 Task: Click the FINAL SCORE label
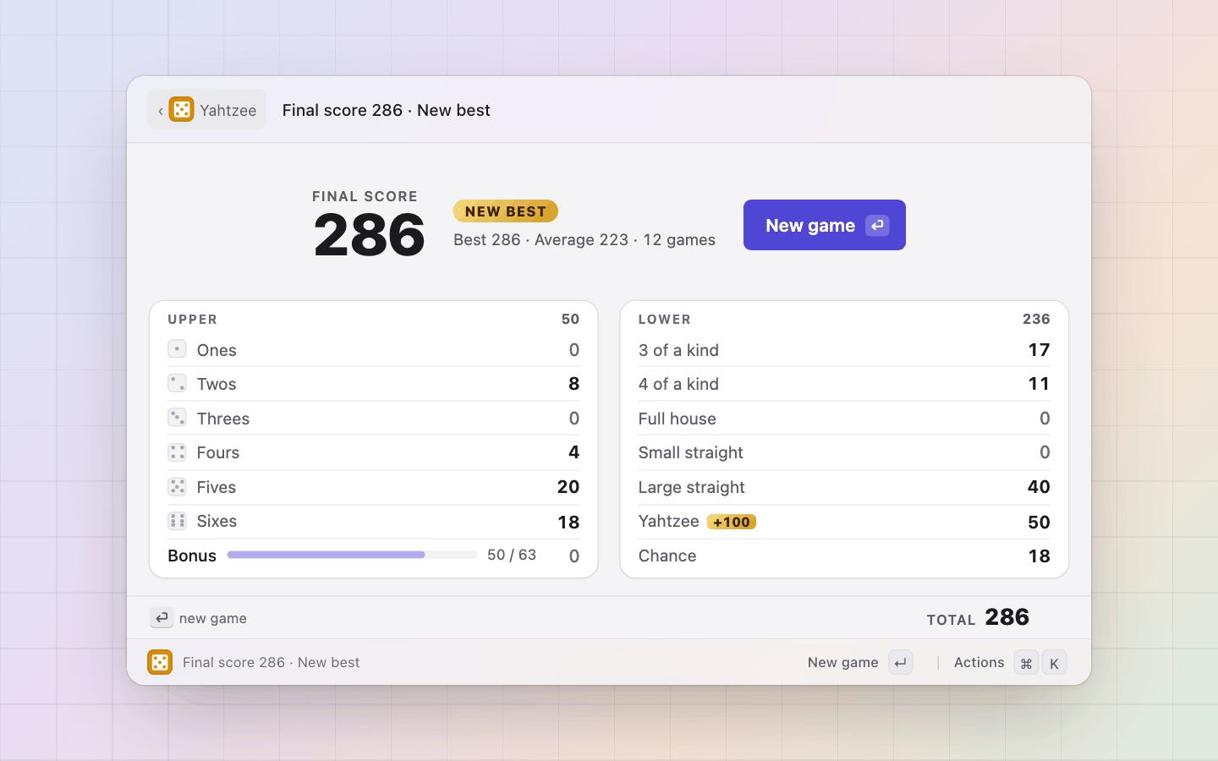coord(365,196)
